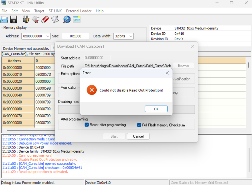This screenshot has width=252, height=185.
Task: Disconnect from target plug icon
Action: pyautogui.click(x=36, y=19)
